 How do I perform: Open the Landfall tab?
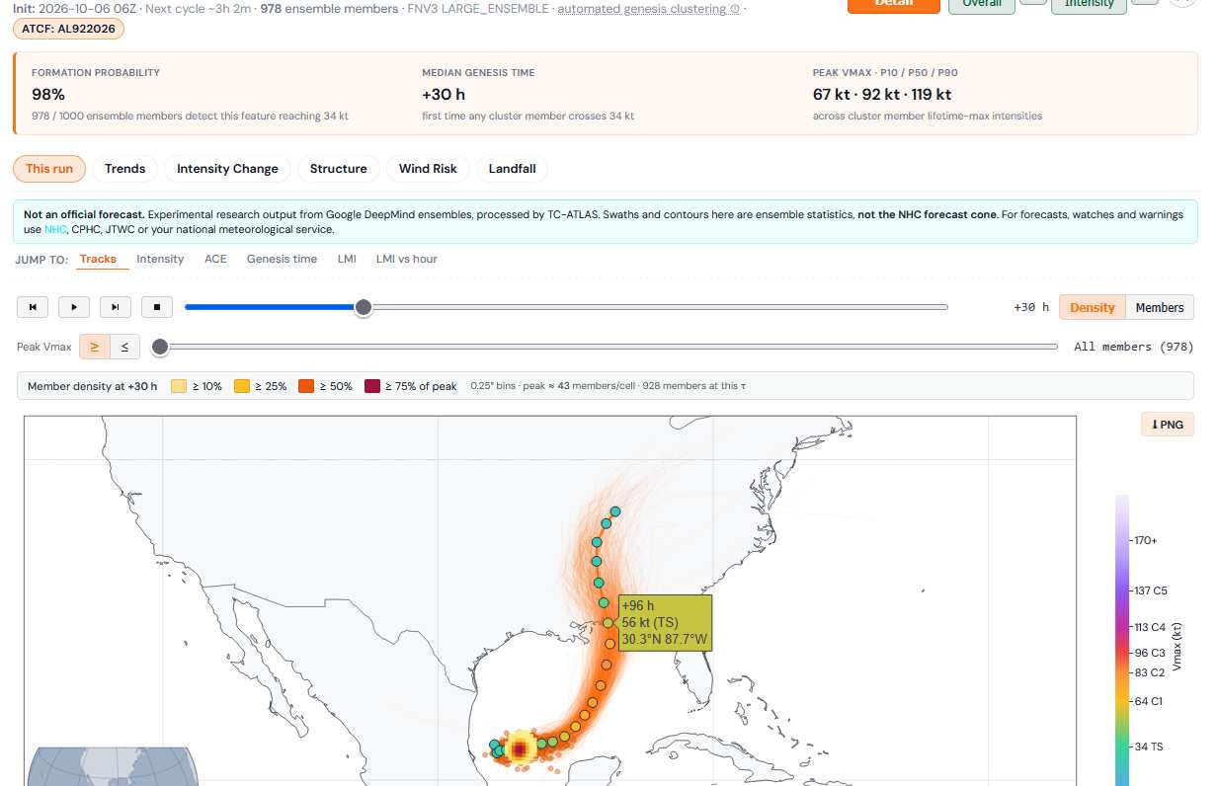tap(513, 169)
